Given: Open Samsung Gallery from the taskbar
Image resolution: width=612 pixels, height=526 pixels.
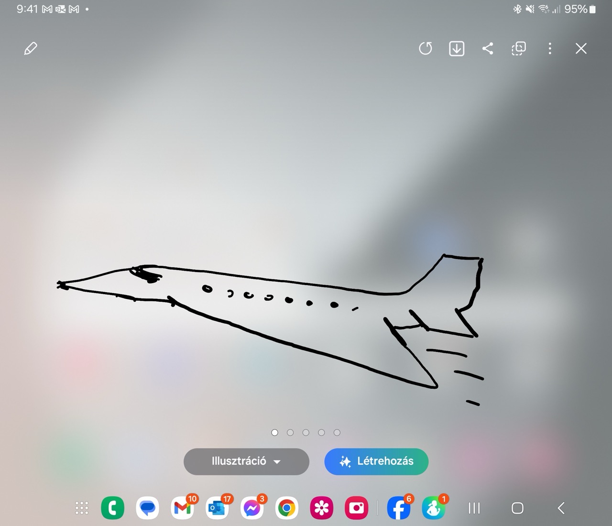Looking at the screenshot, I should (321, 508).
